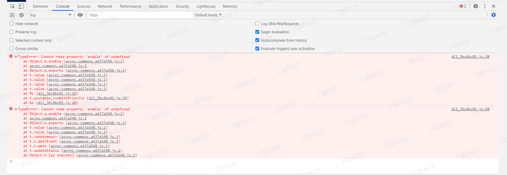
Task: Close the DevTools panel
Action: (x=494, y=6)
